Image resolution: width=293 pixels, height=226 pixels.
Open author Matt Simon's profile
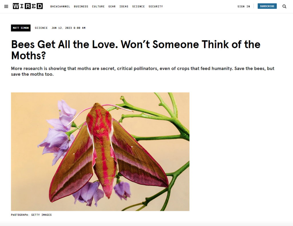click(x=21, y=28)
